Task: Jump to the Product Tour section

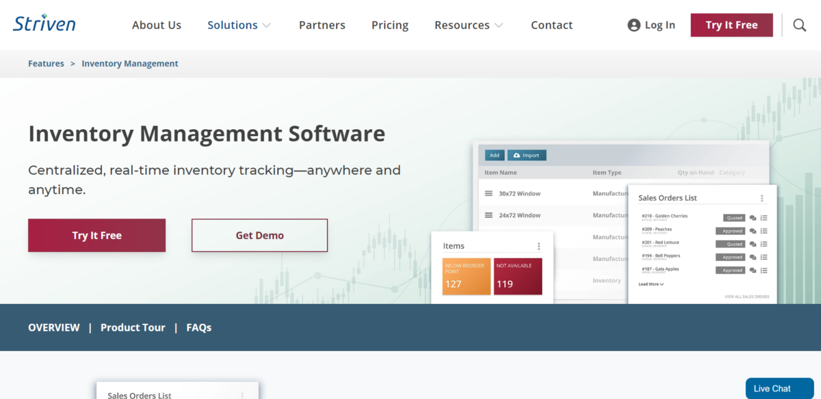Action: pos(133,327)
